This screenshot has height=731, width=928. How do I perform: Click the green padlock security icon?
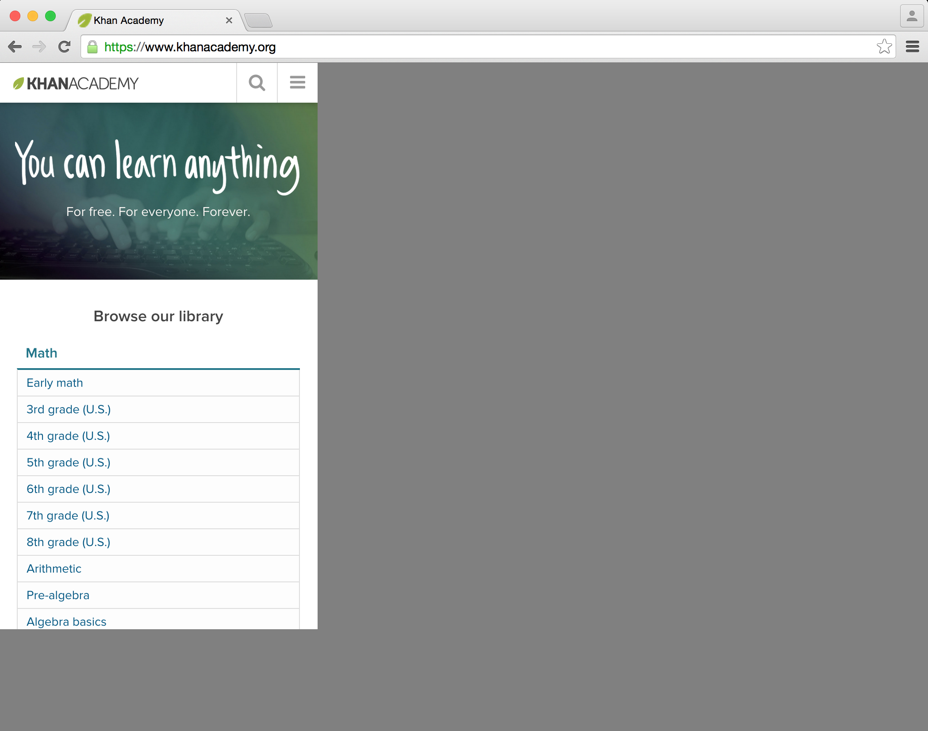[x=92, y=47]
